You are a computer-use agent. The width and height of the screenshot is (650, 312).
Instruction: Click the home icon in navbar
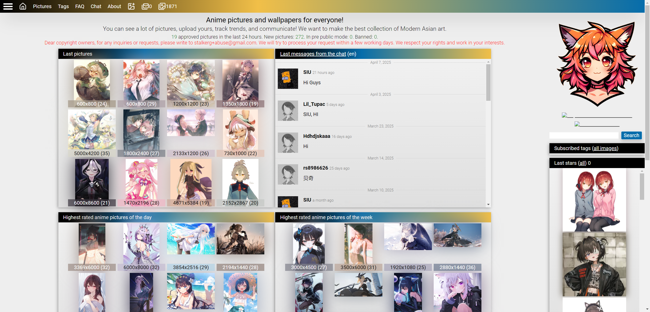[23, 6]
